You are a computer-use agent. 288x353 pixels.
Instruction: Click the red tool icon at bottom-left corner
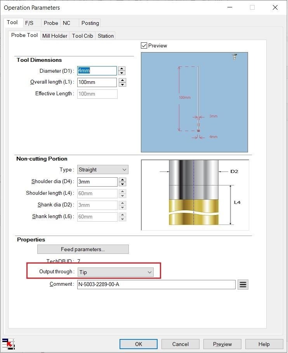coord(8,344)
